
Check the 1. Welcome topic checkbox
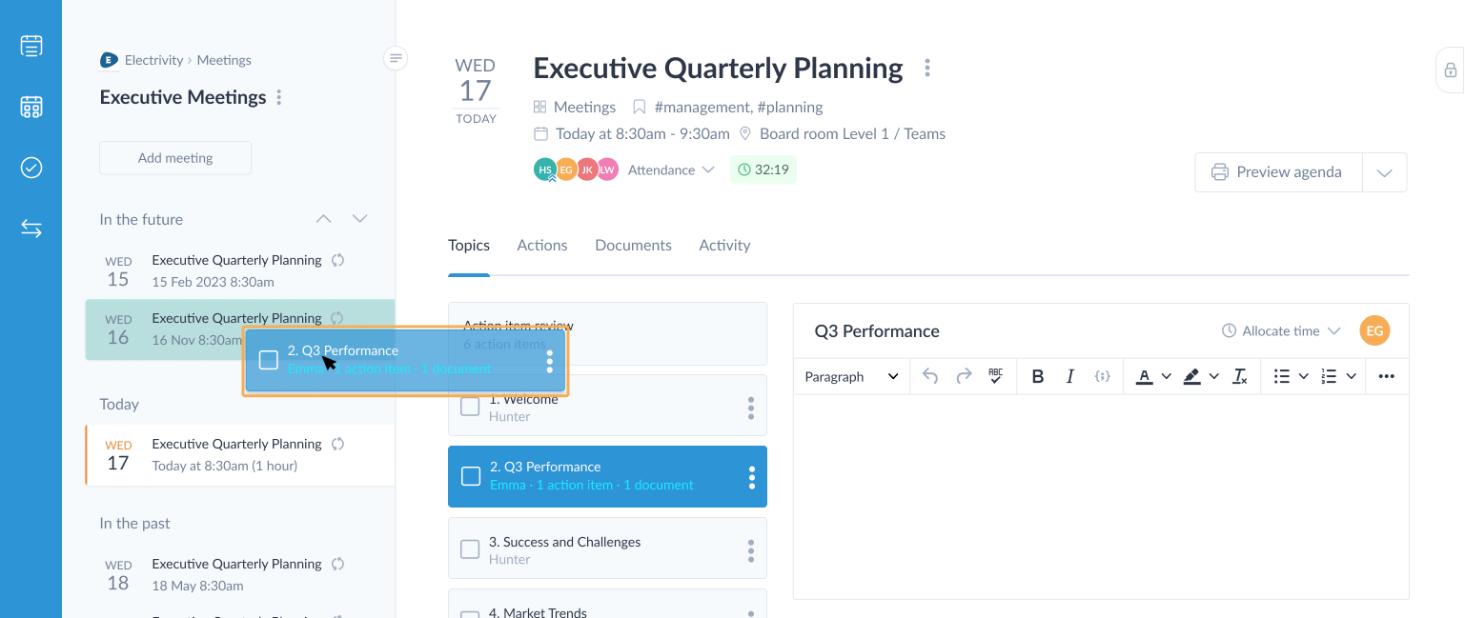tap(470, 408)
